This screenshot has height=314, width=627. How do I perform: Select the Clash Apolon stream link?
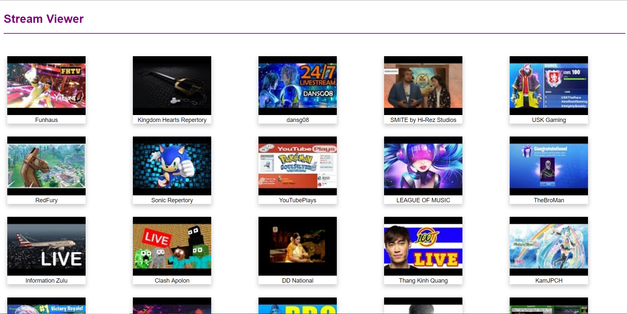[172, 280]
